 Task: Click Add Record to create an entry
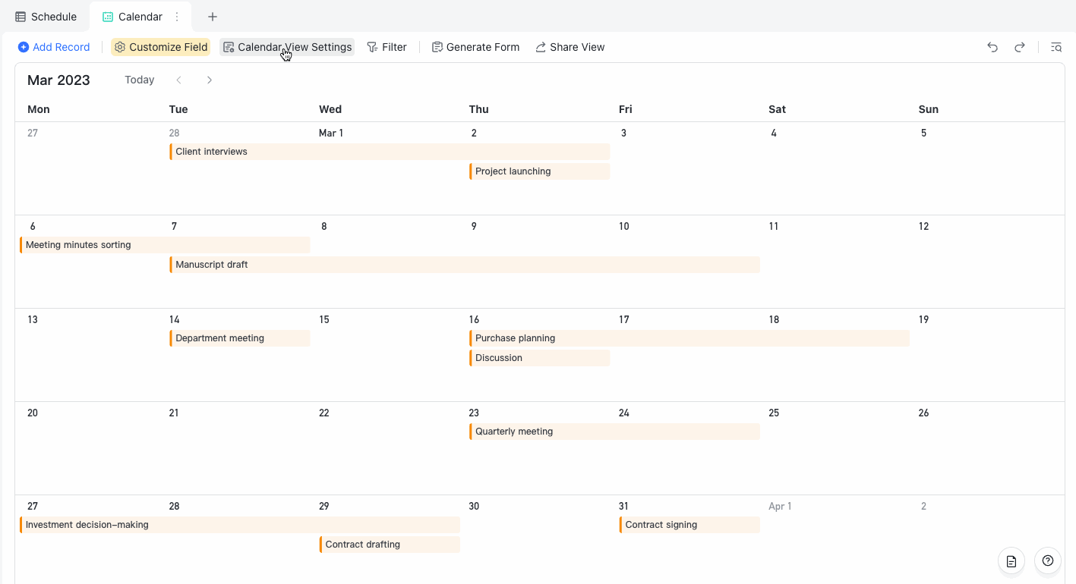53,47
